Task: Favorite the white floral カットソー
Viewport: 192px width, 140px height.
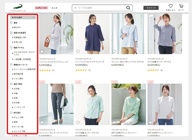Action: coord(150,122)
